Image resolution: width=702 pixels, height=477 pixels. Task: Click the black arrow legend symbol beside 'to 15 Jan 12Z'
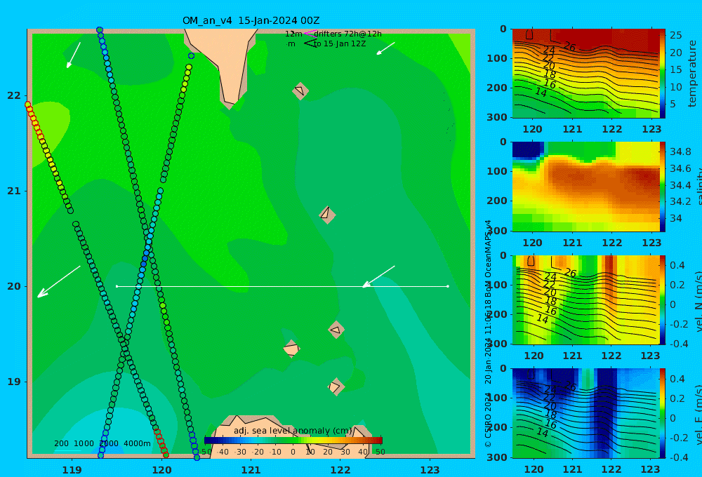[x=310, y=43]
